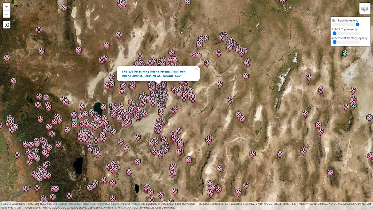Open the map layers control
This screenshot has height=210, width=373.
[365, 8]
